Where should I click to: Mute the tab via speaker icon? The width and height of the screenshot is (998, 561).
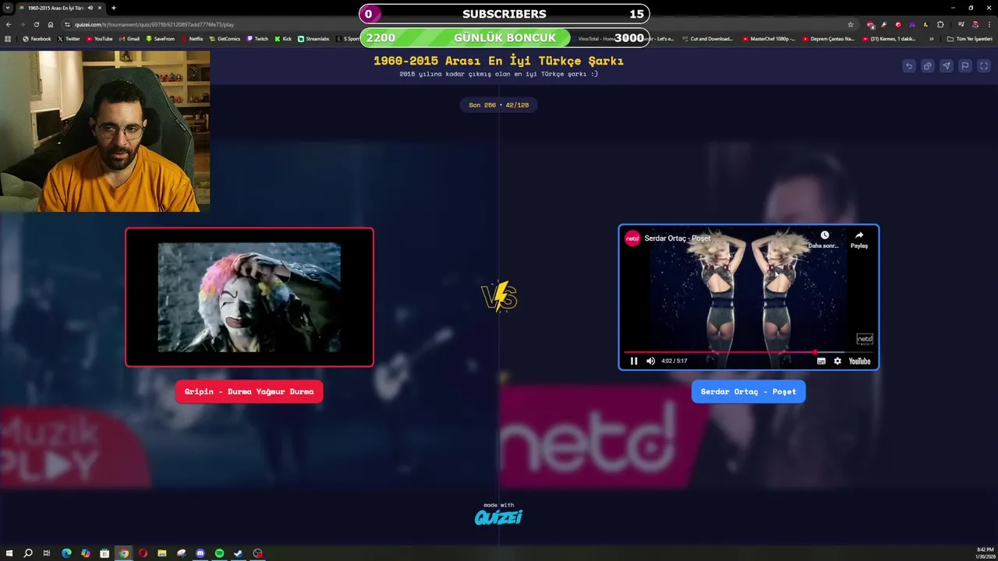click(90, 8)
